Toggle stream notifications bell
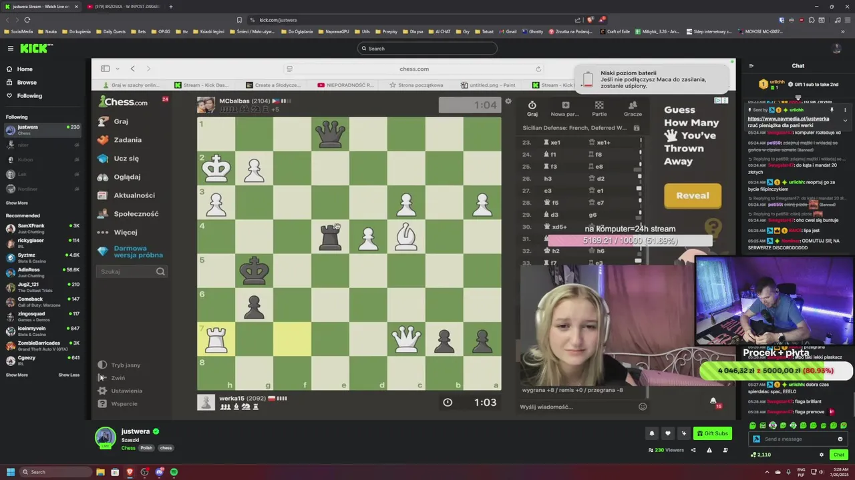The height and width of the screenshot is (480, 855). coord(651,433)
